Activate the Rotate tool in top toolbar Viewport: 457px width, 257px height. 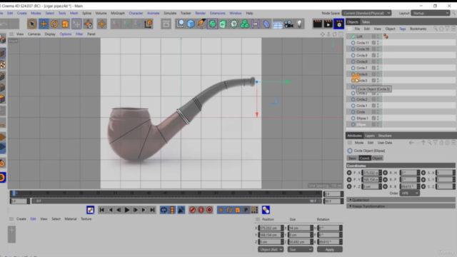(54, 24)
